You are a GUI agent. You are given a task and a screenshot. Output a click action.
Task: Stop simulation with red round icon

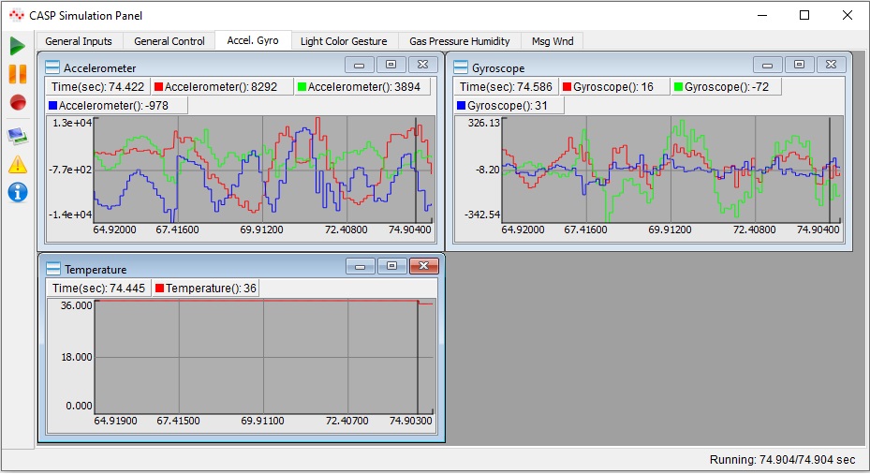coord(18,103)
